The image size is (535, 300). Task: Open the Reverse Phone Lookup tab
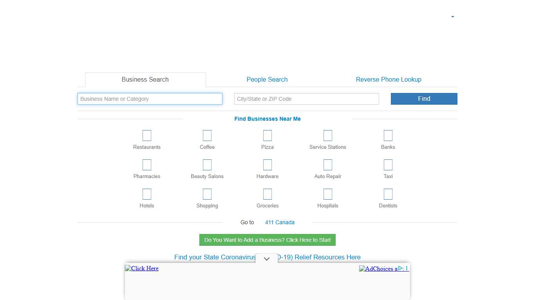tap(389, 79)
